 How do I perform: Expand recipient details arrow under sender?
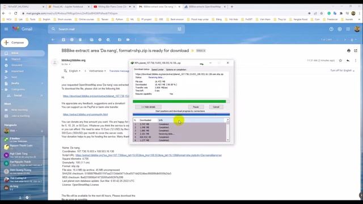[x=69, y=64]
